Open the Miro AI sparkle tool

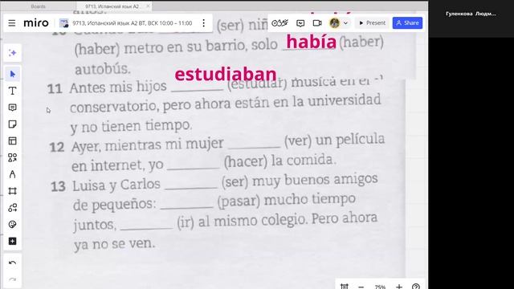13,53
